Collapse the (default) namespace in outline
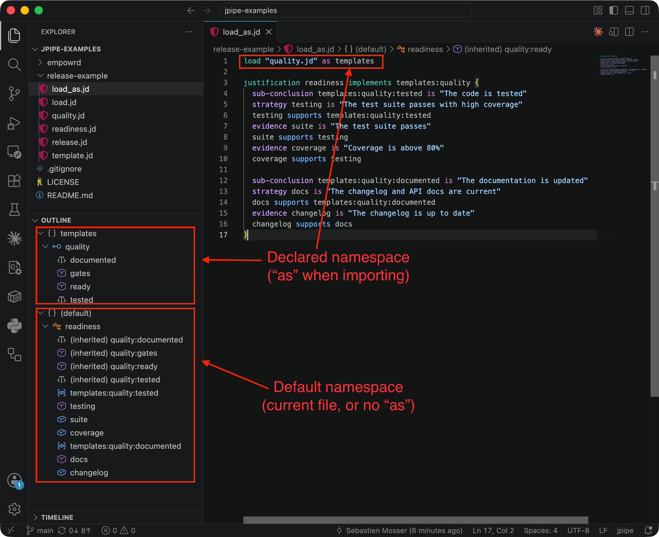The width and height of the screenshot is (659, 537). click(40, 313)
